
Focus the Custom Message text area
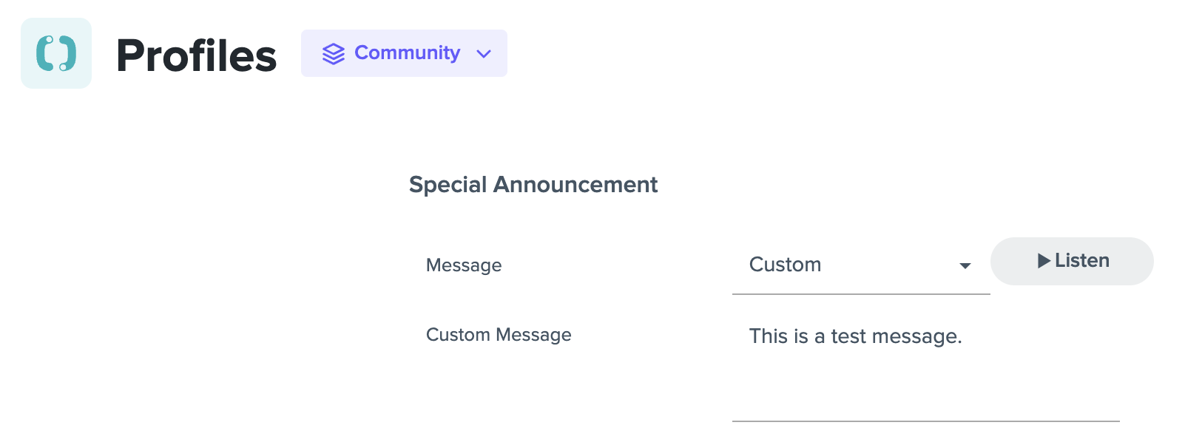(925, 367)
